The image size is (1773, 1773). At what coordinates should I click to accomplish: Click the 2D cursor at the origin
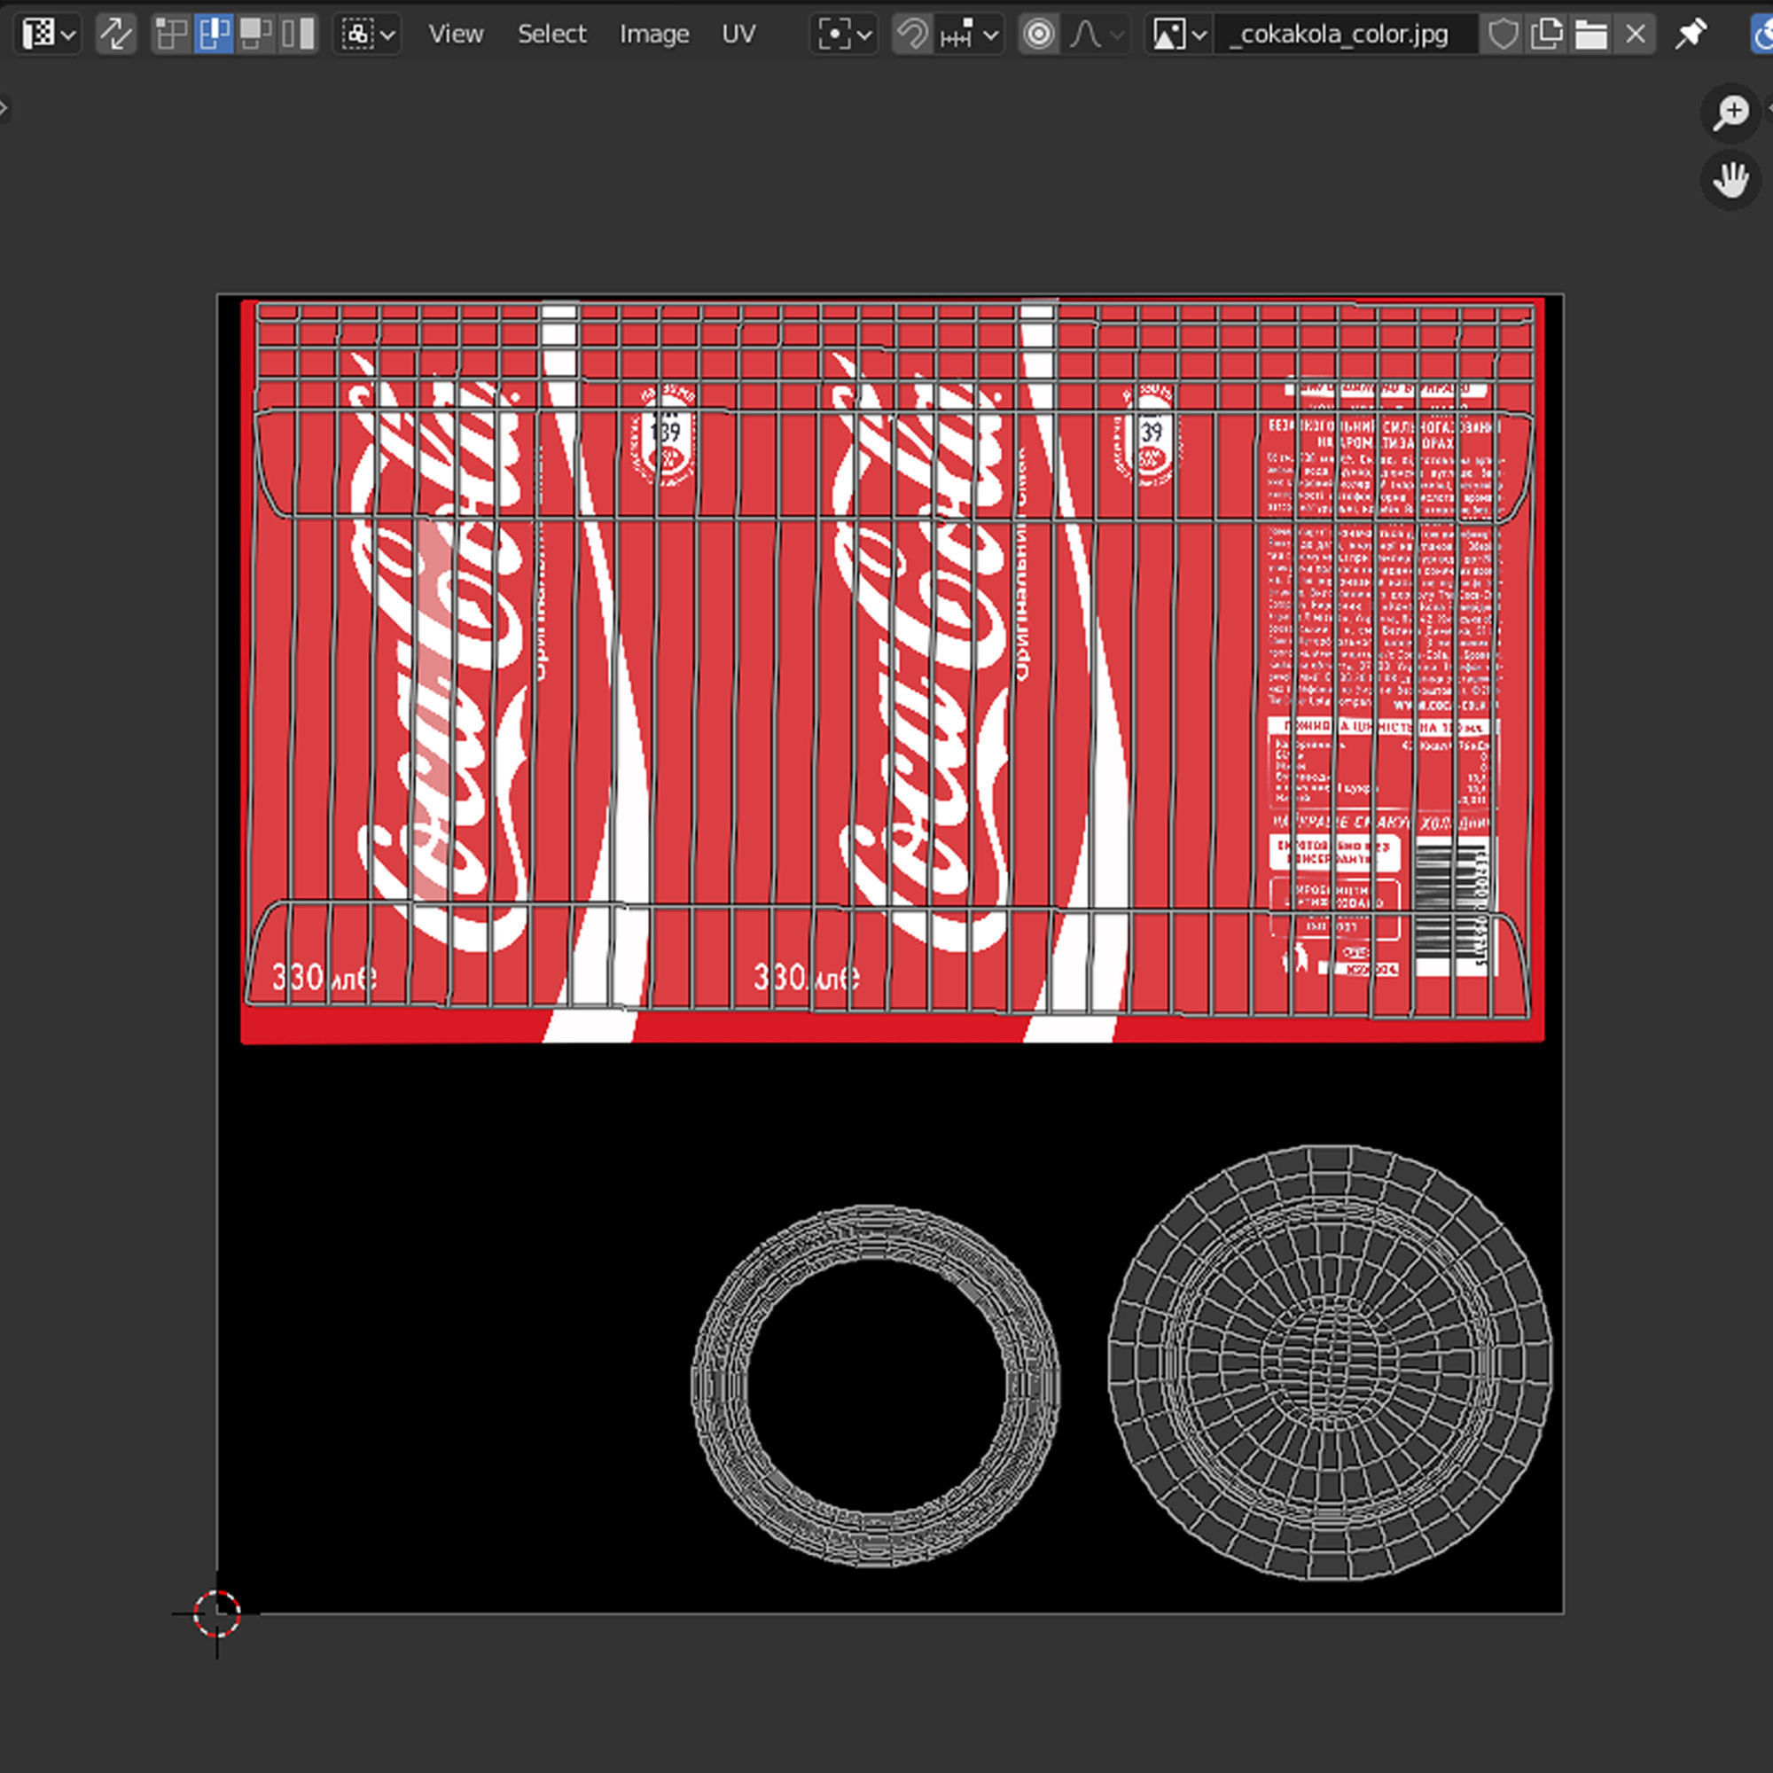pos(217,1614)
